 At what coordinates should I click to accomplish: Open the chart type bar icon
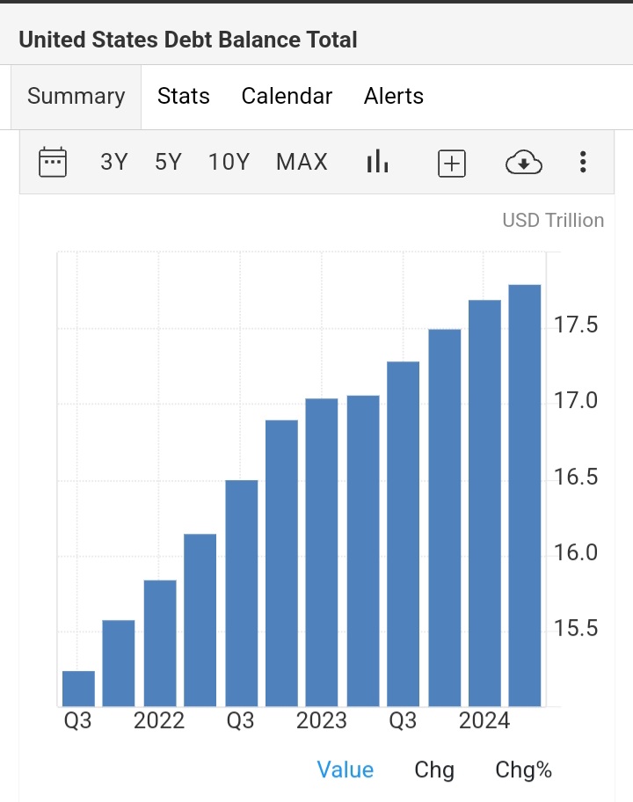pyautogui.click(x=377, y=162)
